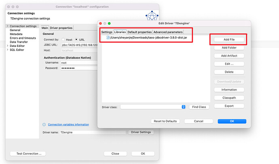Select the URL radio button
Image resolution: width=279 pixels, height=164 pixels.
[x=77, y=39]
